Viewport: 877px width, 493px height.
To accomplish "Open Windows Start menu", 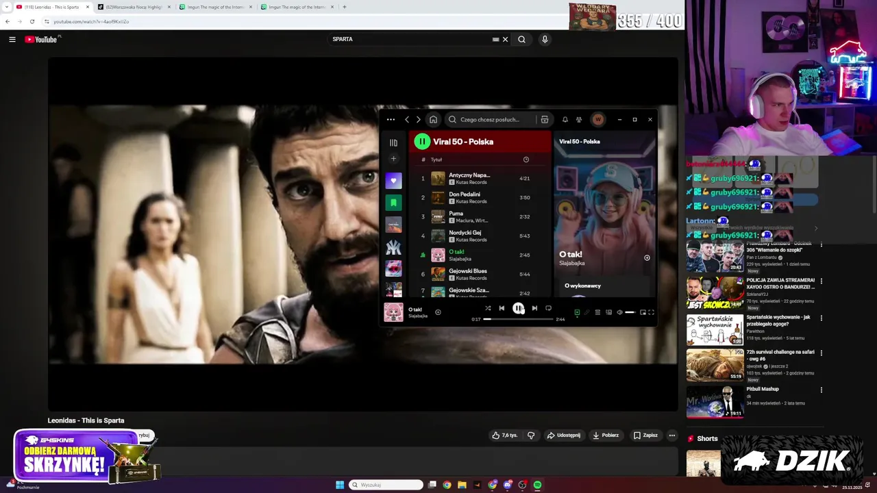I will pos(340,485).
